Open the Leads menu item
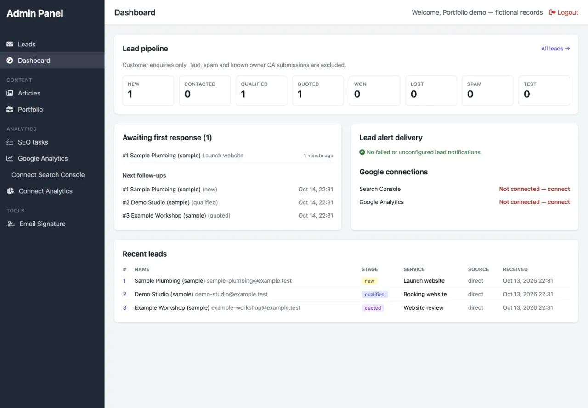588x408 pixels. [x=52, y=45]
